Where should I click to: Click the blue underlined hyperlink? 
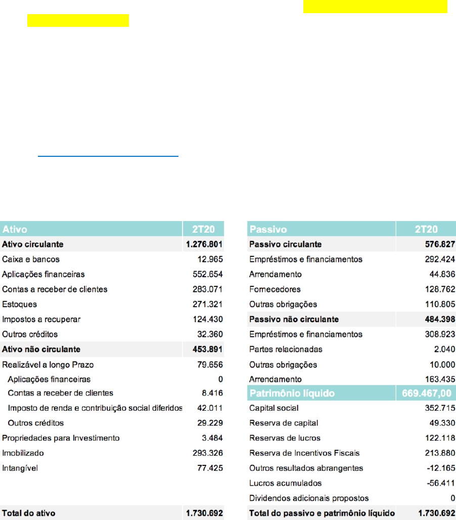point(108,156)
